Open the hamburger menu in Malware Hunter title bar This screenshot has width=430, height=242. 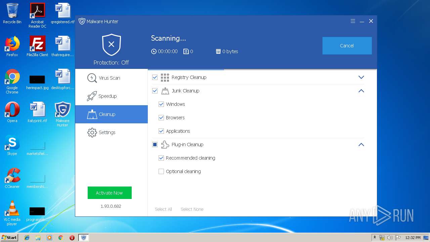pos(353,21)
